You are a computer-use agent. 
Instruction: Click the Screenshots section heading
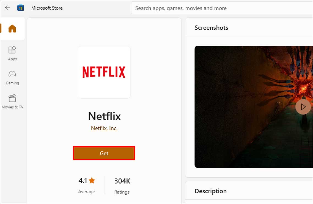[x=212, y=28]
